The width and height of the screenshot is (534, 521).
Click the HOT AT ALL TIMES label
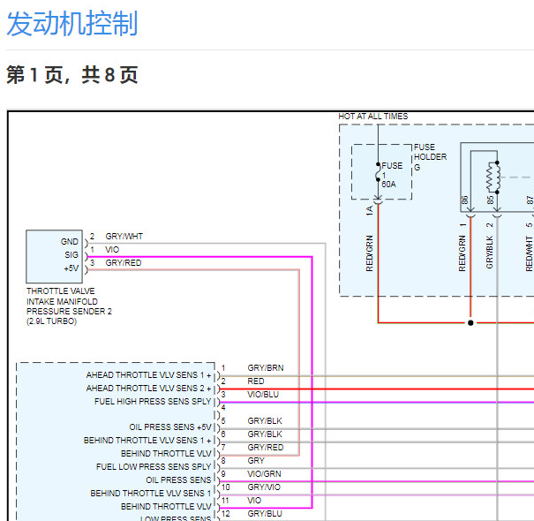pyautogui.click(x=372, y=117)
